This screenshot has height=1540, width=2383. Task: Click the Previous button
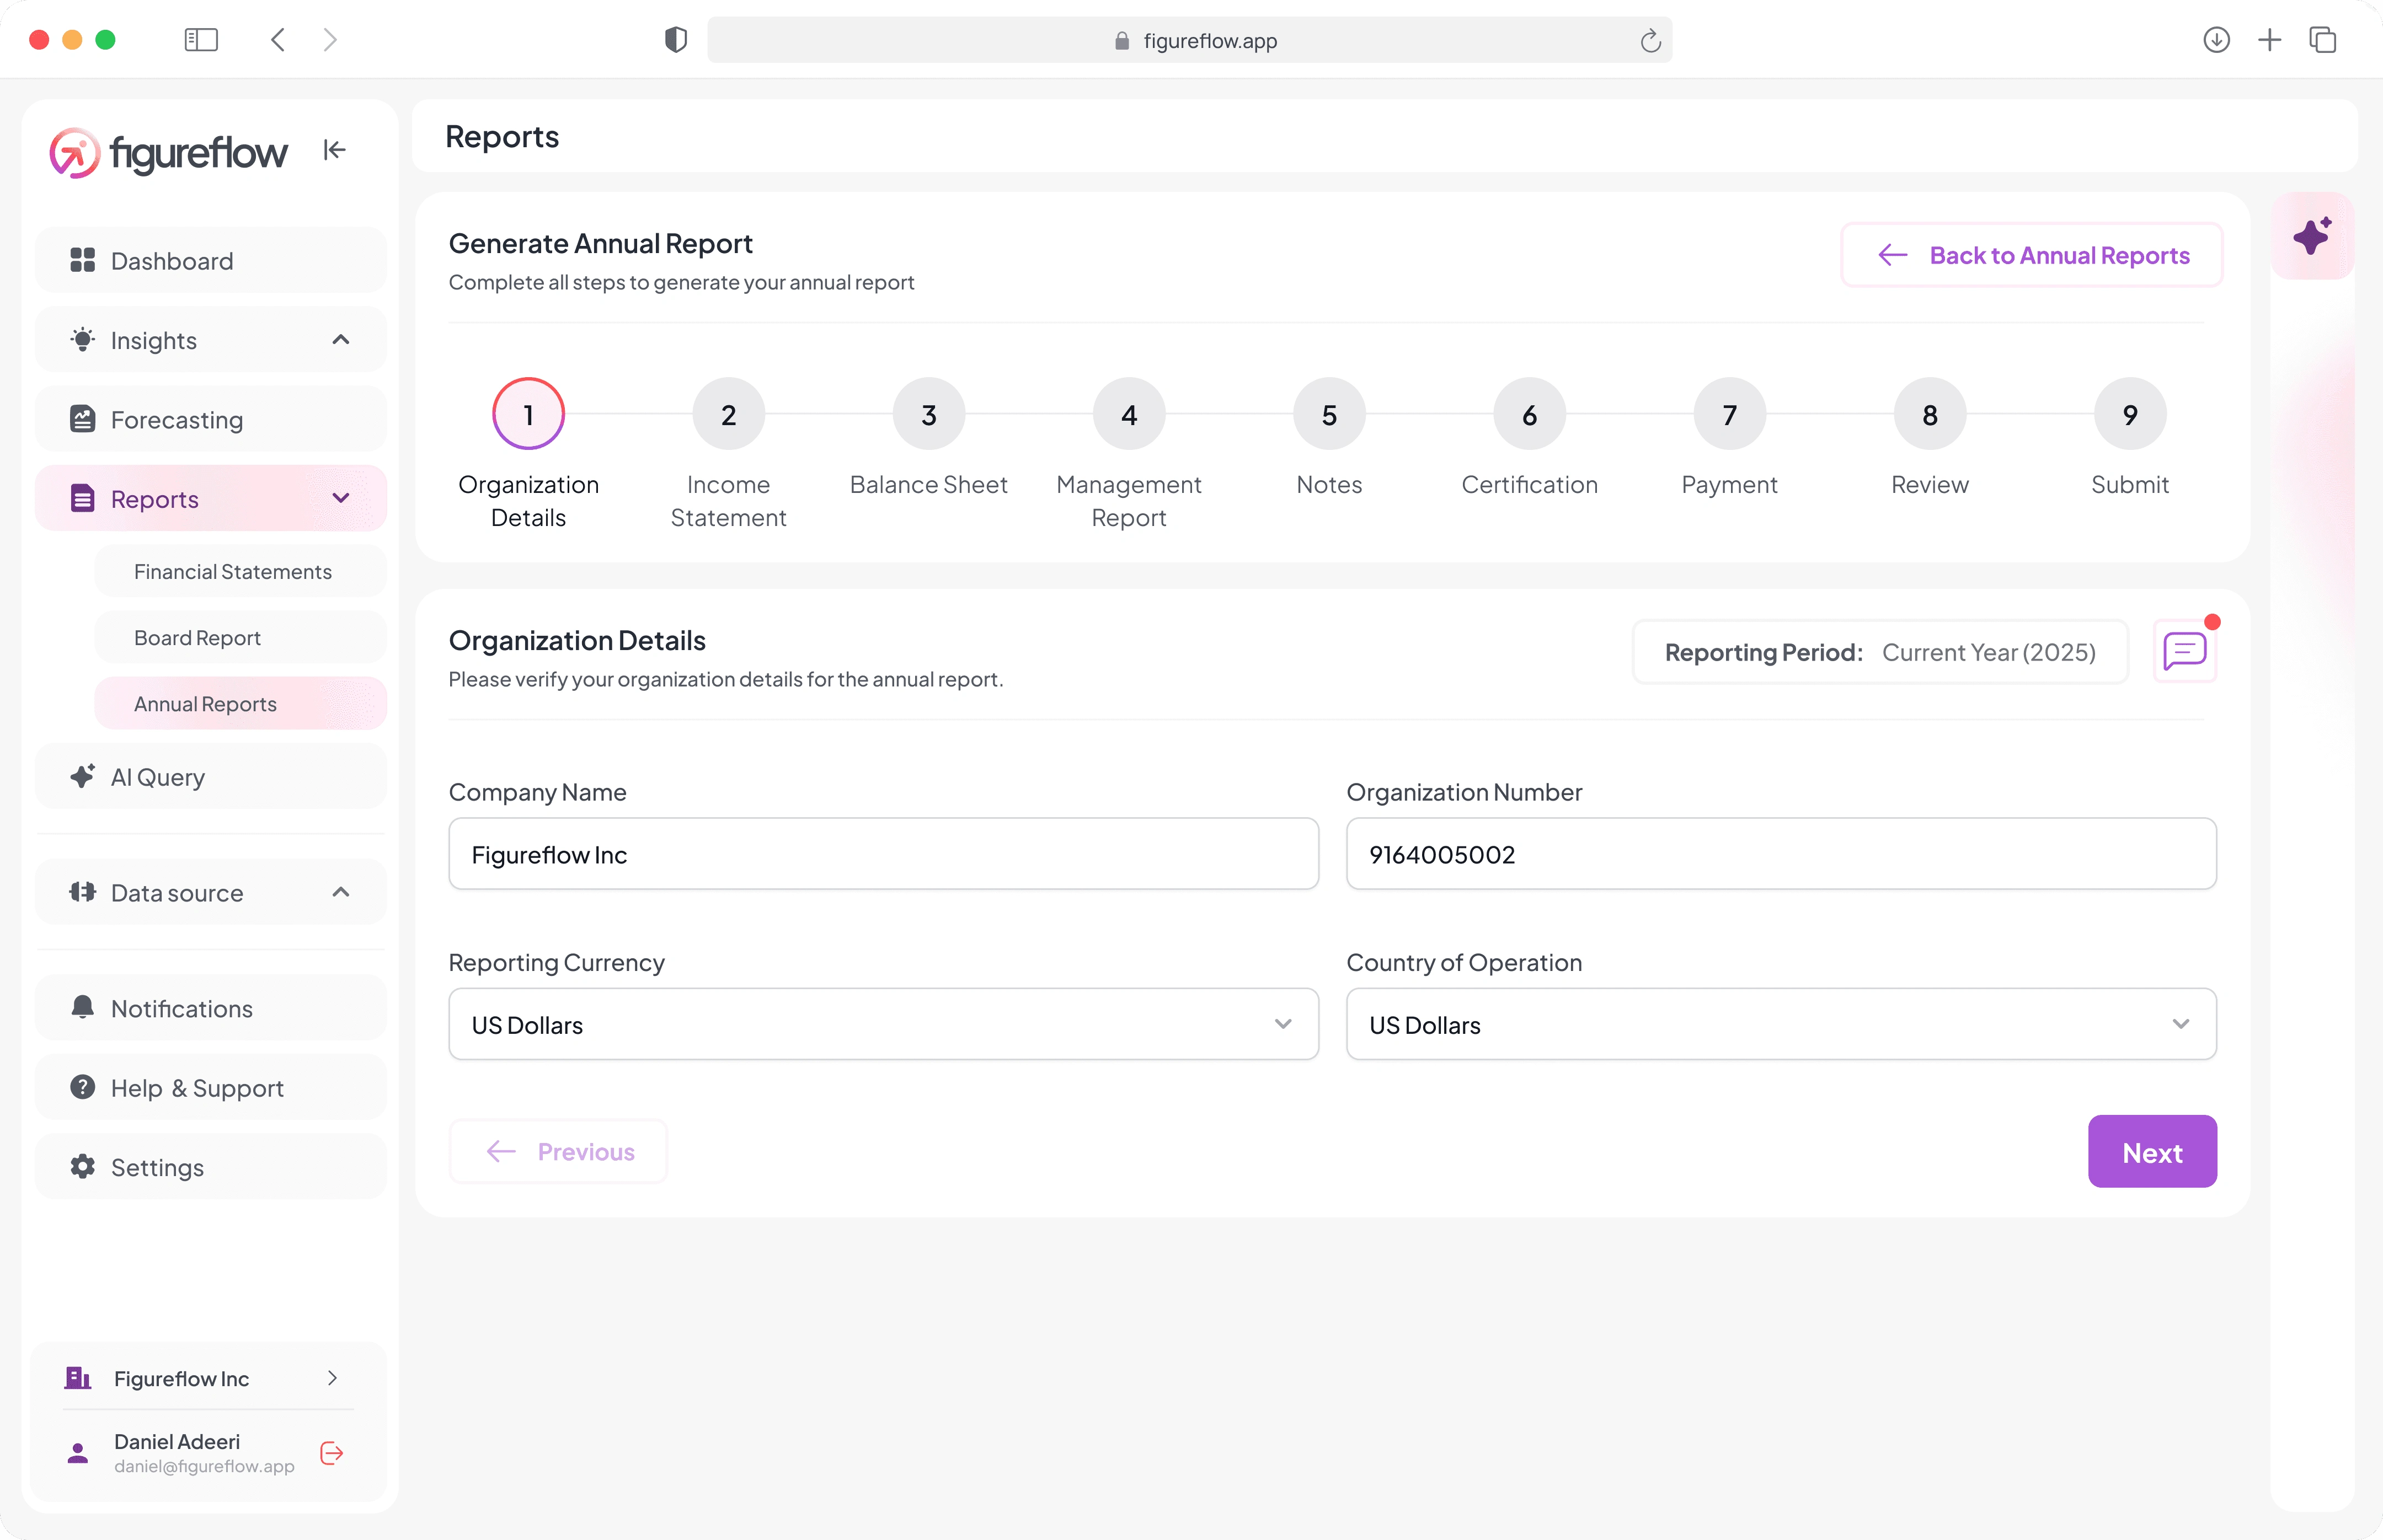tap(558, 1151)
